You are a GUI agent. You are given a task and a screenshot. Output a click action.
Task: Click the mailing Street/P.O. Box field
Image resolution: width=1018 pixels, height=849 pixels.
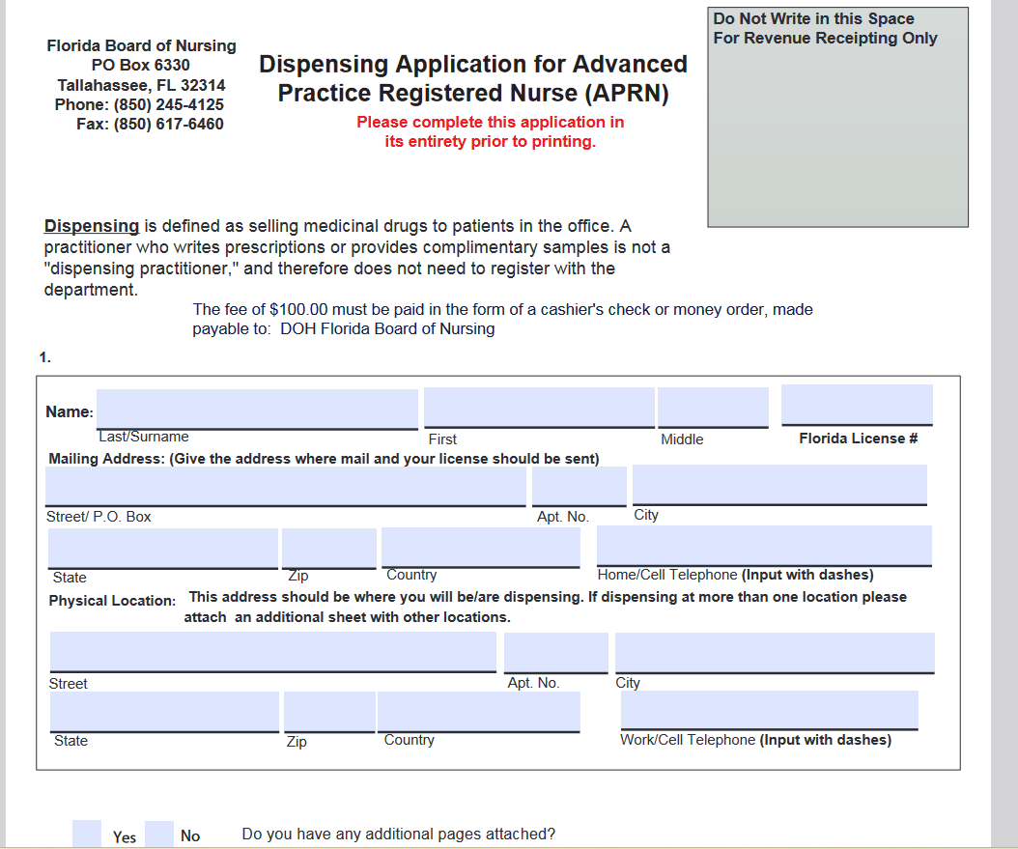(286, 485)
